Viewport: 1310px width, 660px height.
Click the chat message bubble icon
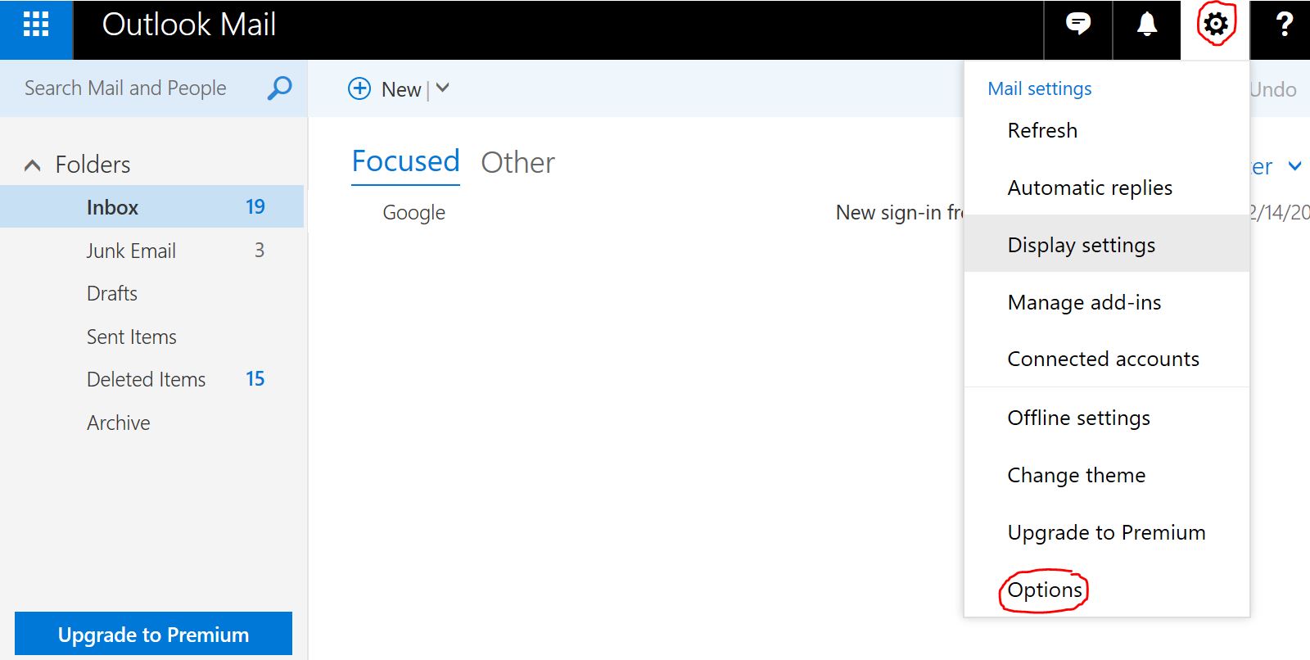(1077, 25)
